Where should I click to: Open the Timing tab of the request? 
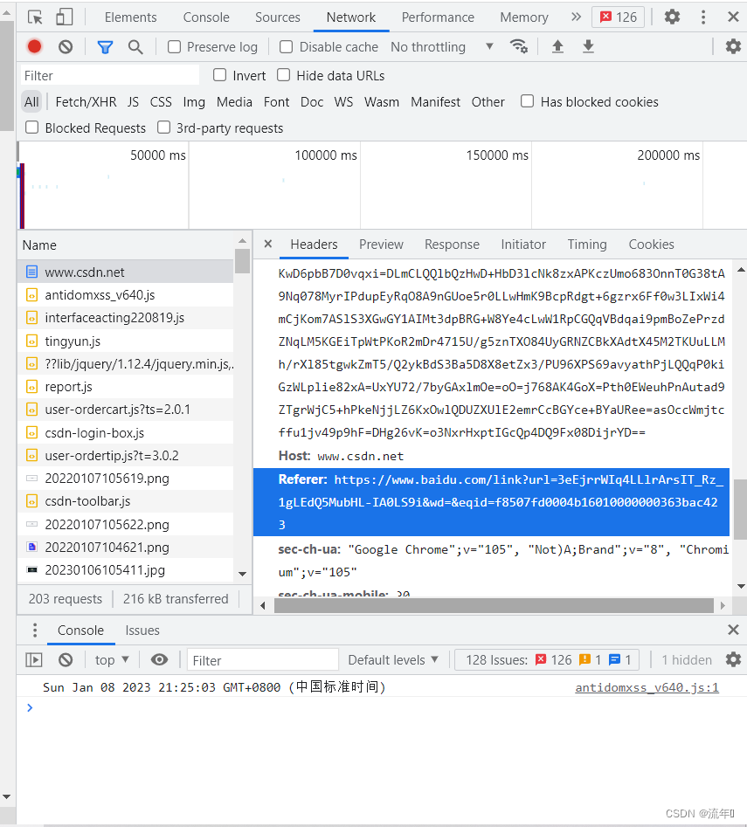click(x=587, y=245)
